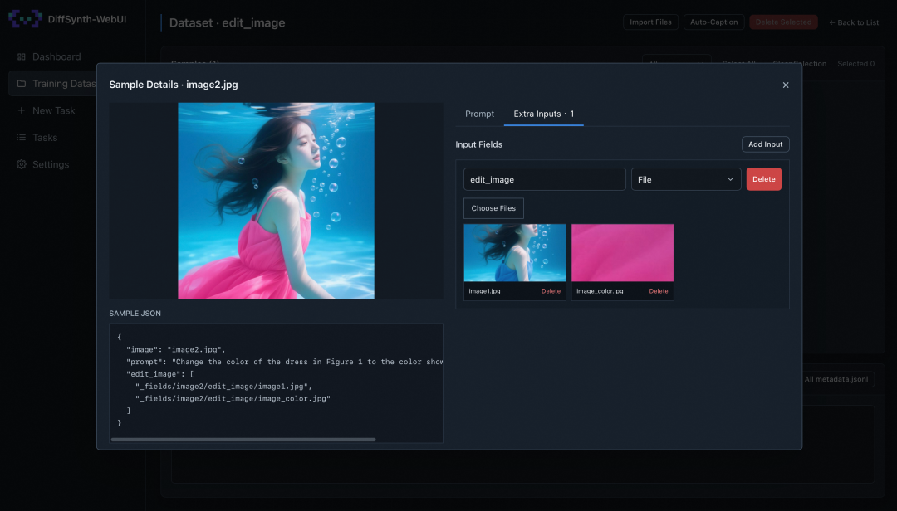Screen dimensions: 897x511
Task: Click the JSON path ending image_color.jpg
Action: (x=233, y=398)
